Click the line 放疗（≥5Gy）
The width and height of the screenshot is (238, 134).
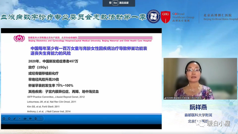[38, 67]
